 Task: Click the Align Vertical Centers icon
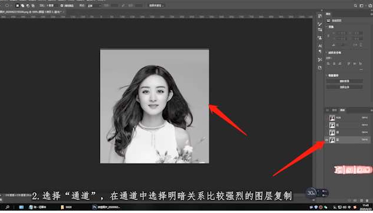tap(355, 63)
